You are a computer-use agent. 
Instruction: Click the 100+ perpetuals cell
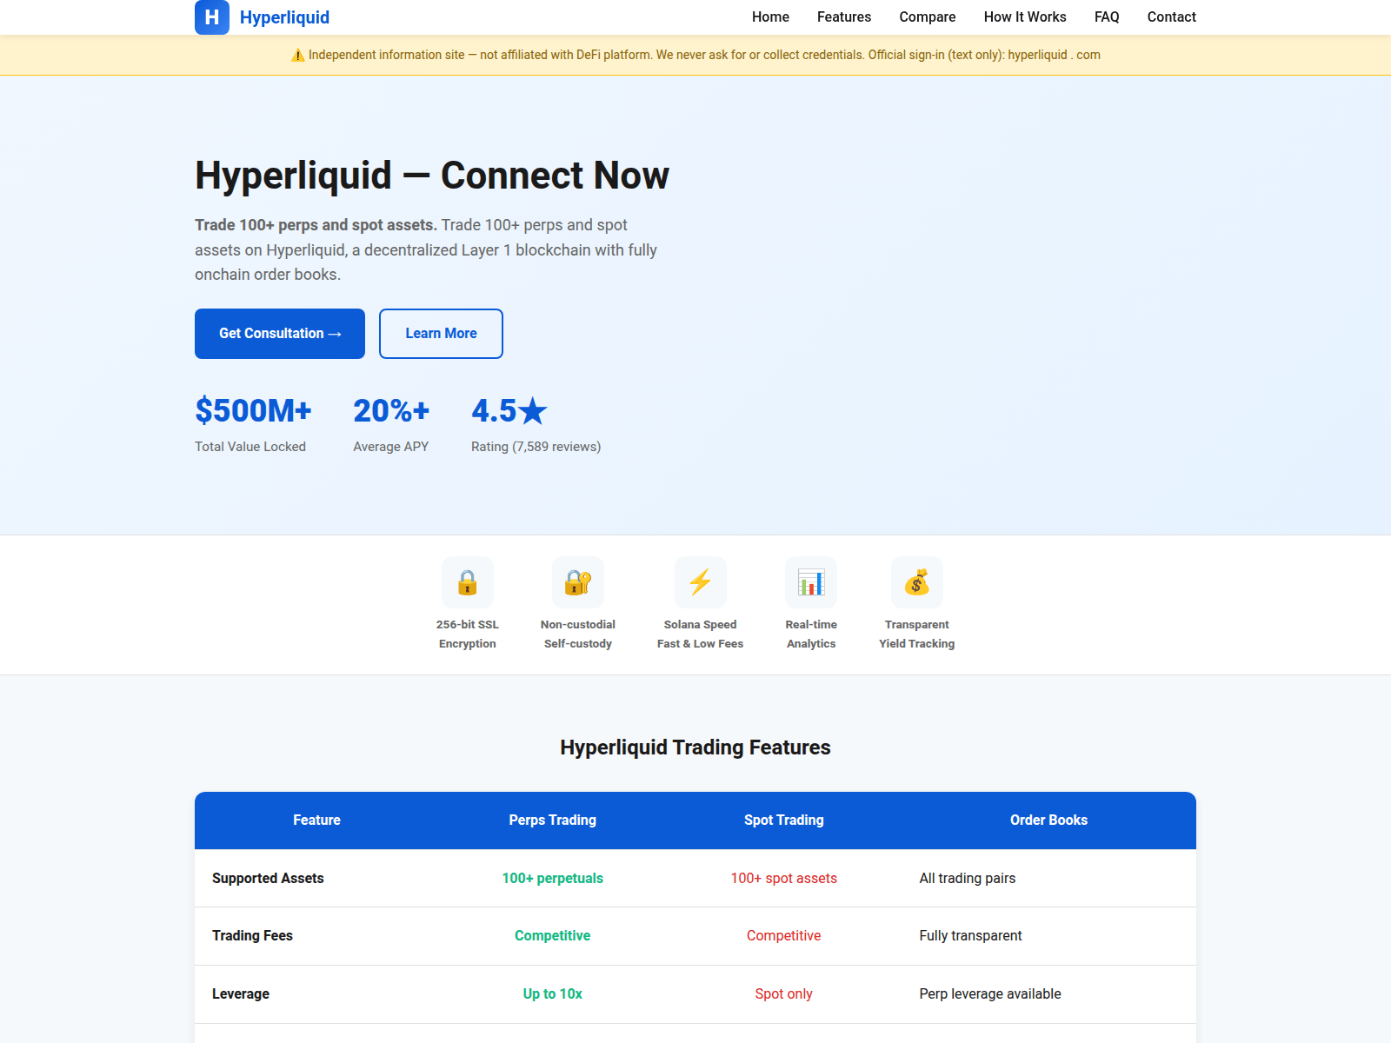pyautogui.click(x=553, y=879)
